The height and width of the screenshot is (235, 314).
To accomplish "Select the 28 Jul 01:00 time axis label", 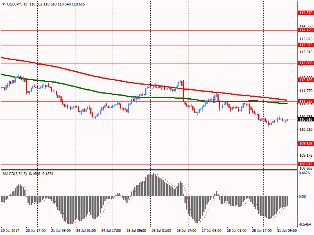I will pos(237,231).
